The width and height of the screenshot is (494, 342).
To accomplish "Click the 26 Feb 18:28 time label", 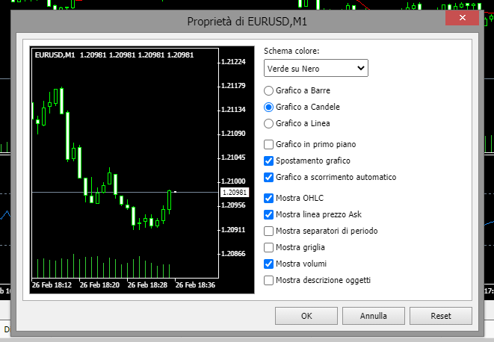I will click(x=147, y=285).
